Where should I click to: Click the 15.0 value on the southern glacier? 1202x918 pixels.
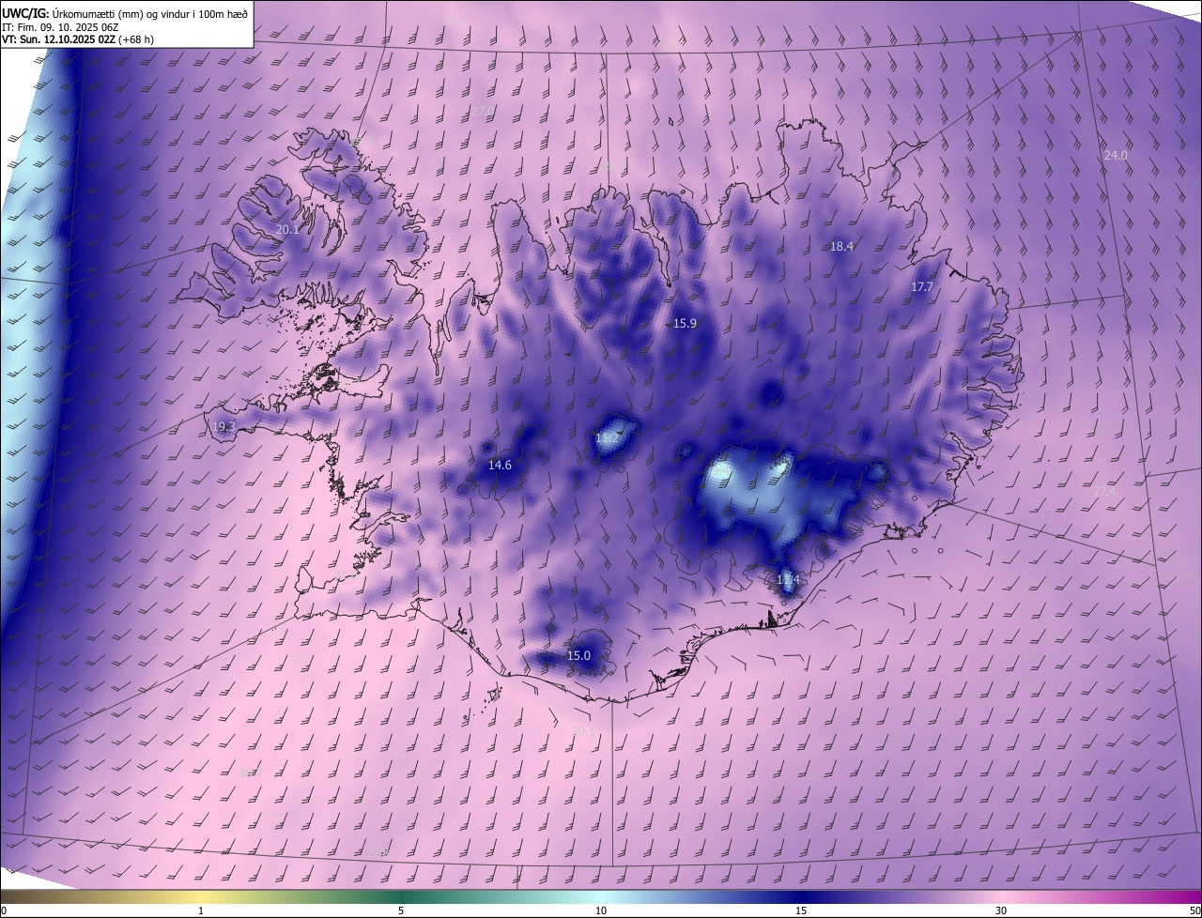coord(578,655)
